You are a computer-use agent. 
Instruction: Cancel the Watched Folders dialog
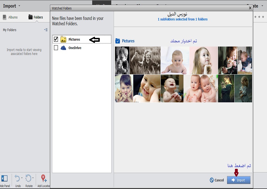[217, 180]
